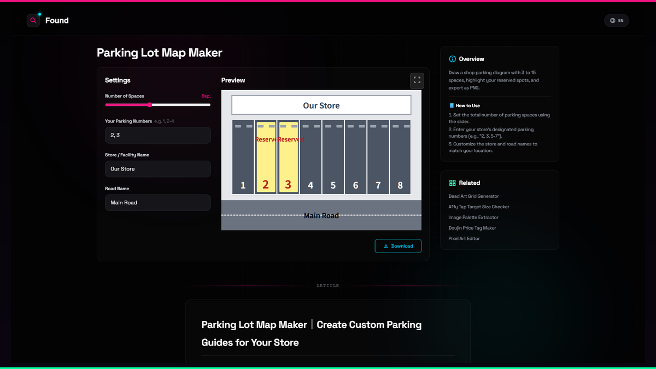Click reserved parking space 2 in the preview

(266, 157)
